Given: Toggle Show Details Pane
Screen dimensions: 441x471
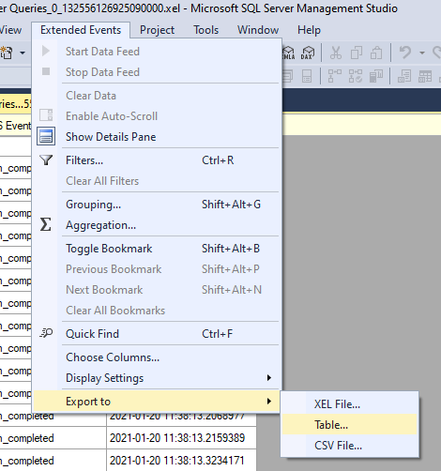Looking at the screenshot, I should tap(157, 137).
